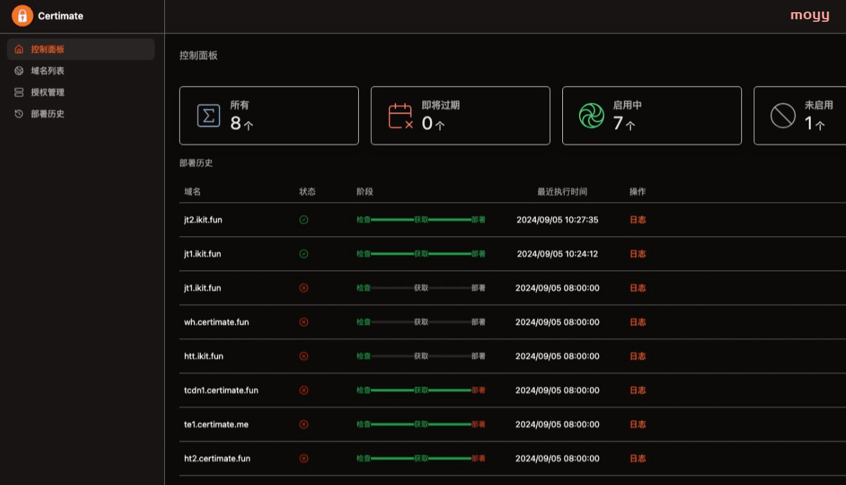The height and width of the screenshot is (485, 846).
Task: Click the sigma icon on 所有 card
Action: pyautogui.click(x=209, y=116)
